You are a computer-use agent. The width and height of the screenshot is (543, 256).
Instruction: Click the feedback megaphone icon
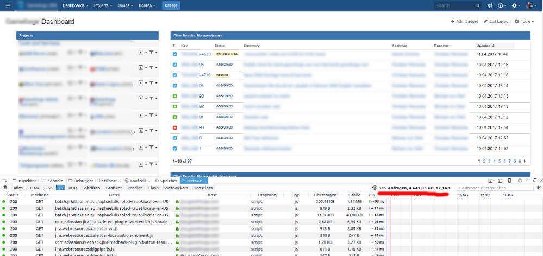click(490, 5)
